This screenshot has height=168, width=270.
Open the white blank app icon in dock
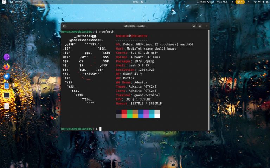7,106
